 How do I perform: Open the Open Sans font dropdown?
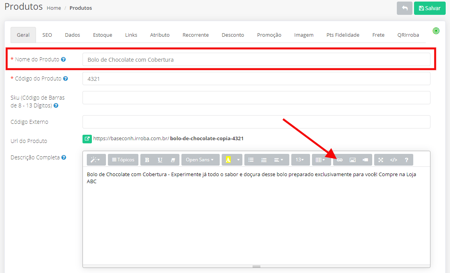[x=199, y=160]
